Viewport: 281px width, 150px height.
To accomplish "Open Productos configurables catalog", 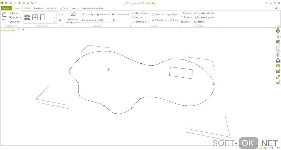I will point(73,18).
